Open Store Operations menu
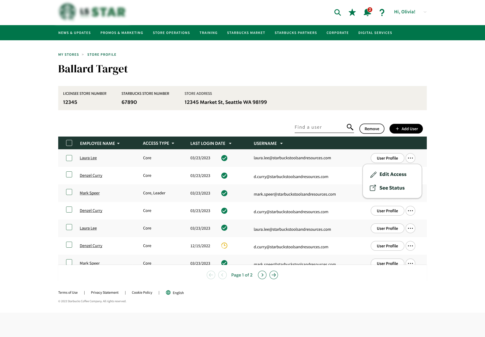The image size is (485, 337). (171, 33)
